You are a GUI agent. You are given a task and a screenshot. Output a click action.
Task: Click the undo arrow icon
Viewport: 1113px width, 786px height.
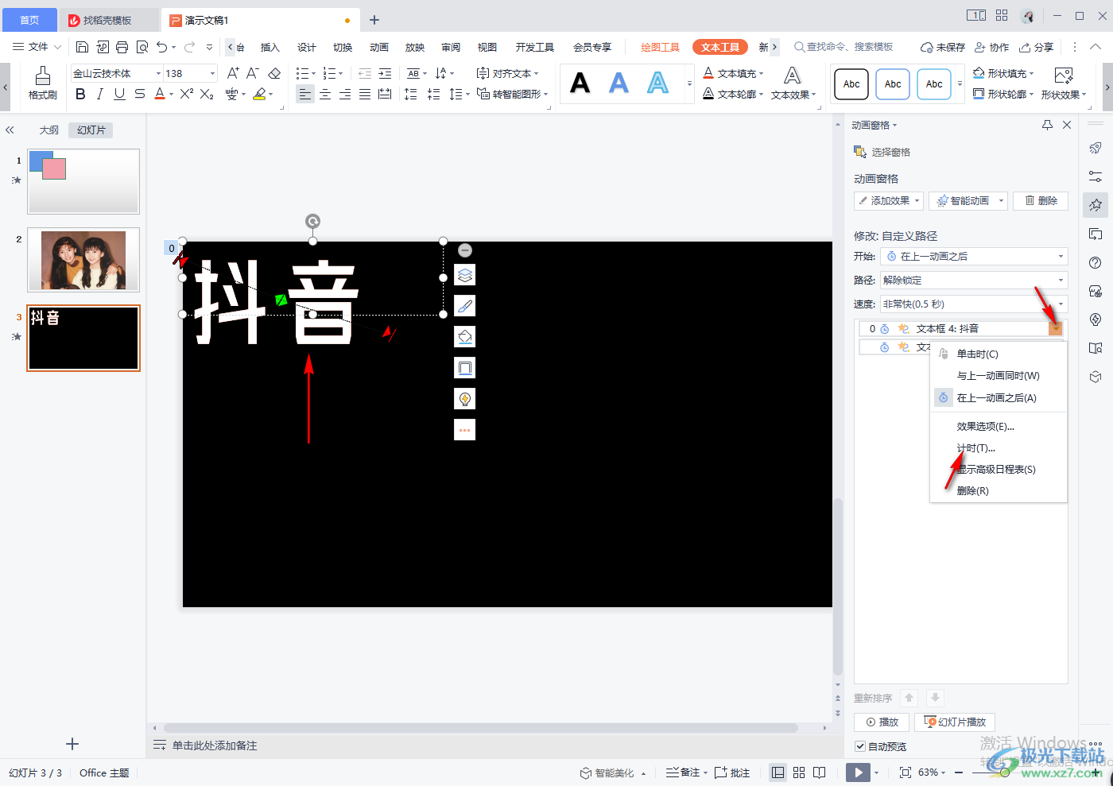(162, 47)
